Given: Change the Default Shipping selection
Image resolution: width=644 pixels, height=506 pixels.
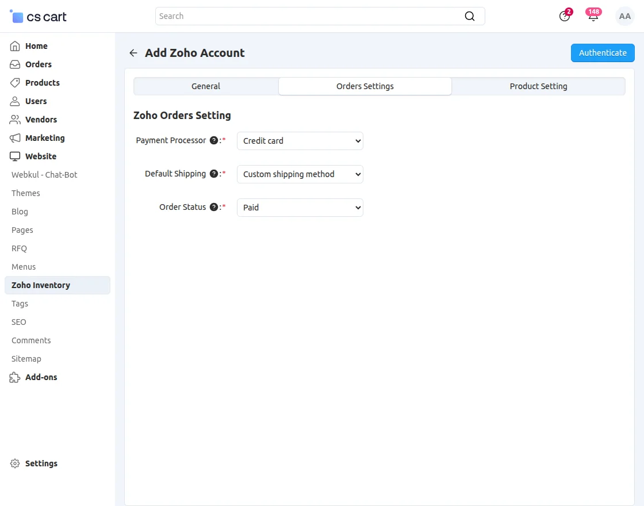Looking at the screenshot, I should point(300,174).
